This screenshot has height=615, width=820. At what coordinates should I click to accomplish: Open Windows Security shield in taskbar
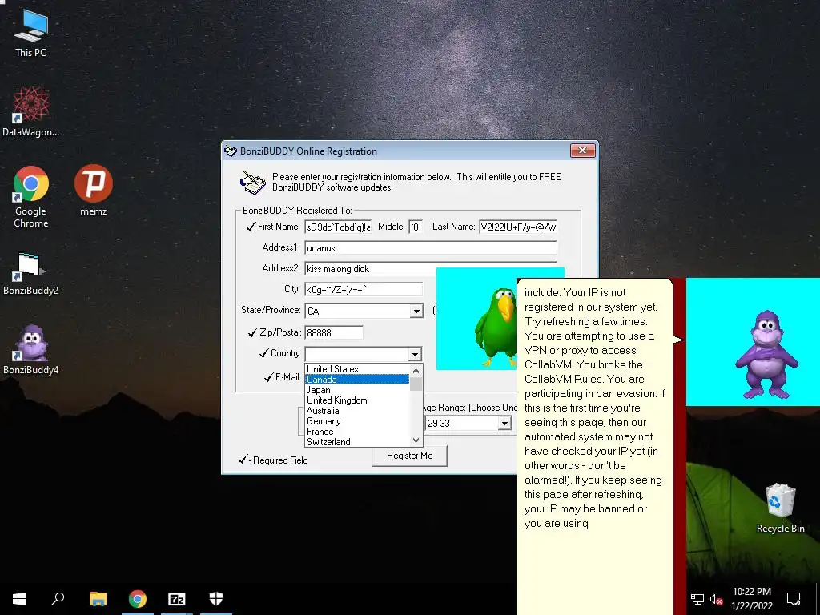point(216,599)
